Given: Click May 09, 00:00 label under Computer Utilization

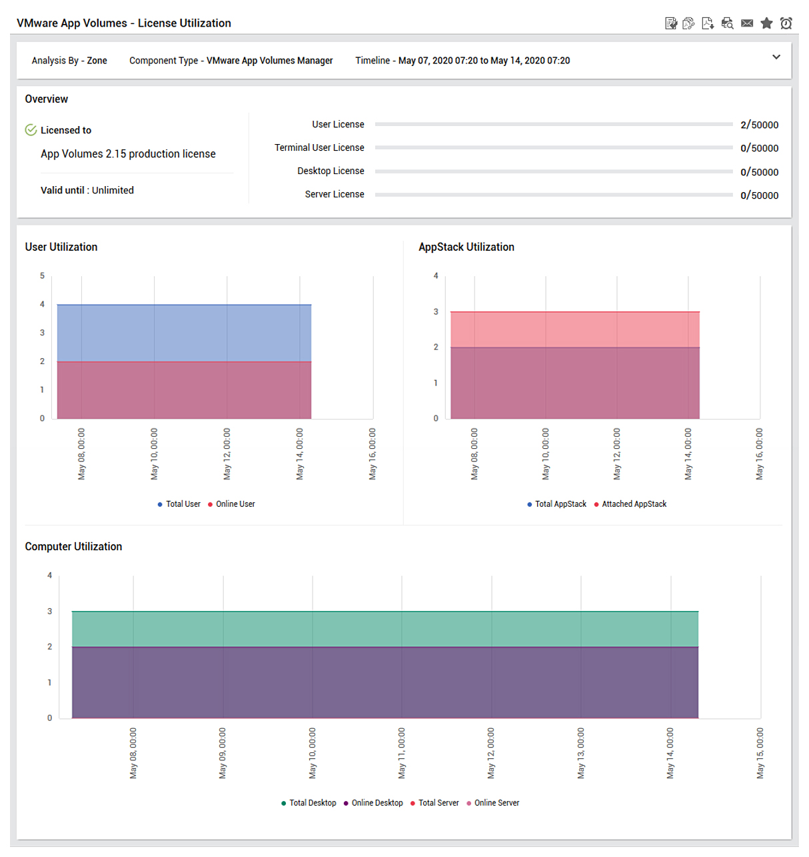Looking at the screenshot, I should coord(223,753).
